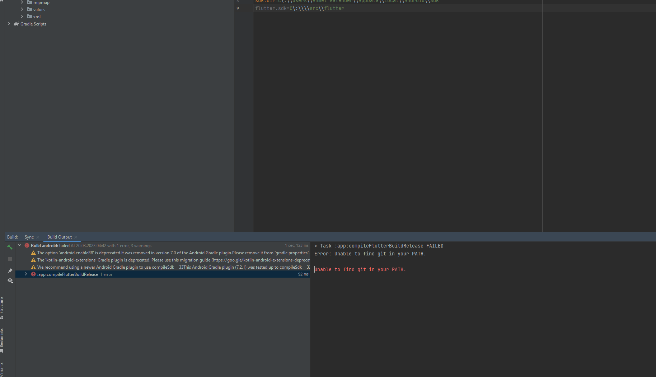The image size is (656, 377).
Task: Expand the Gradle Scripts node chevron
Action: tap(9, 24)
